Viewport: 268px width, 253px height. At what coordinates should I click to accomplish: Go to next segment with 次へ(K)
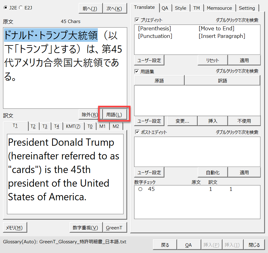tap(114, 9)
